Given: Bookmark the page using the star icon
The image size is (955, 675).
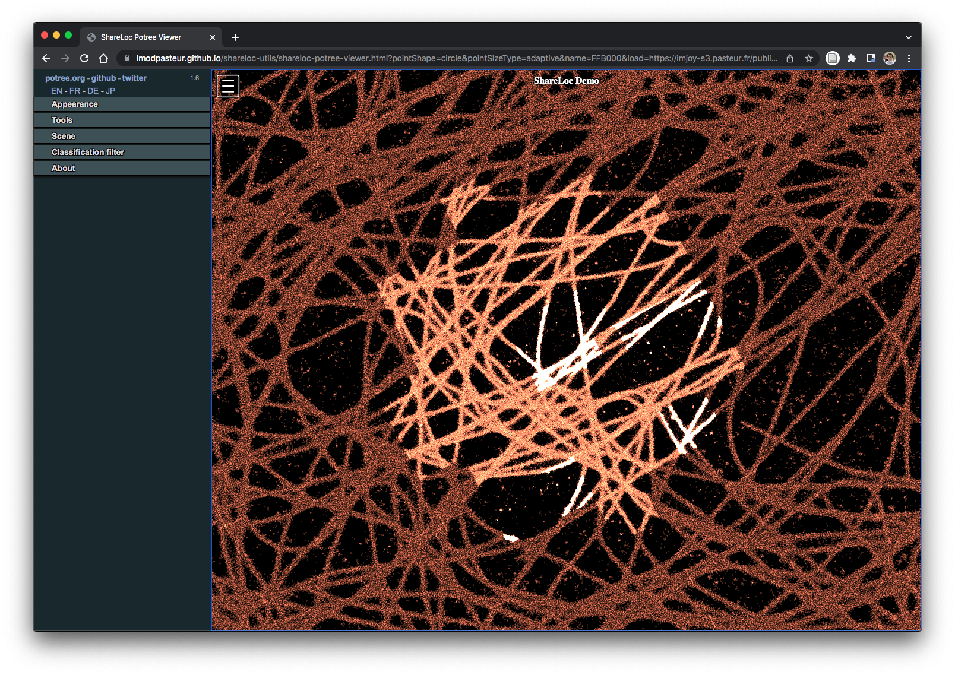Looking at the screenshot, I should click(x=808, y=58).
